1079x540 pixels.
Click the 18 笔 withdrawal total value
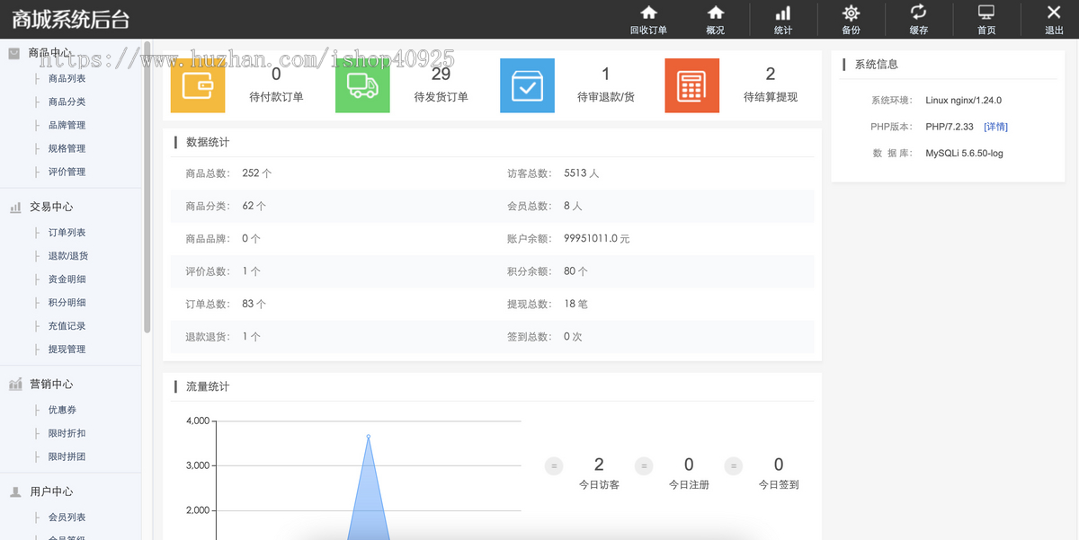[576, 304]
